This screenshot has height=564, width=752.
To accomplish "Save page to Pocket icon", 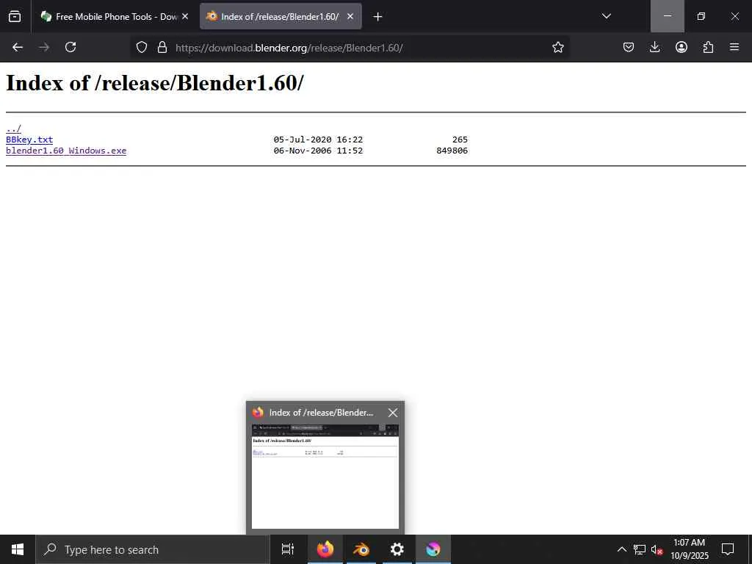I will click(x=629, y=47).
